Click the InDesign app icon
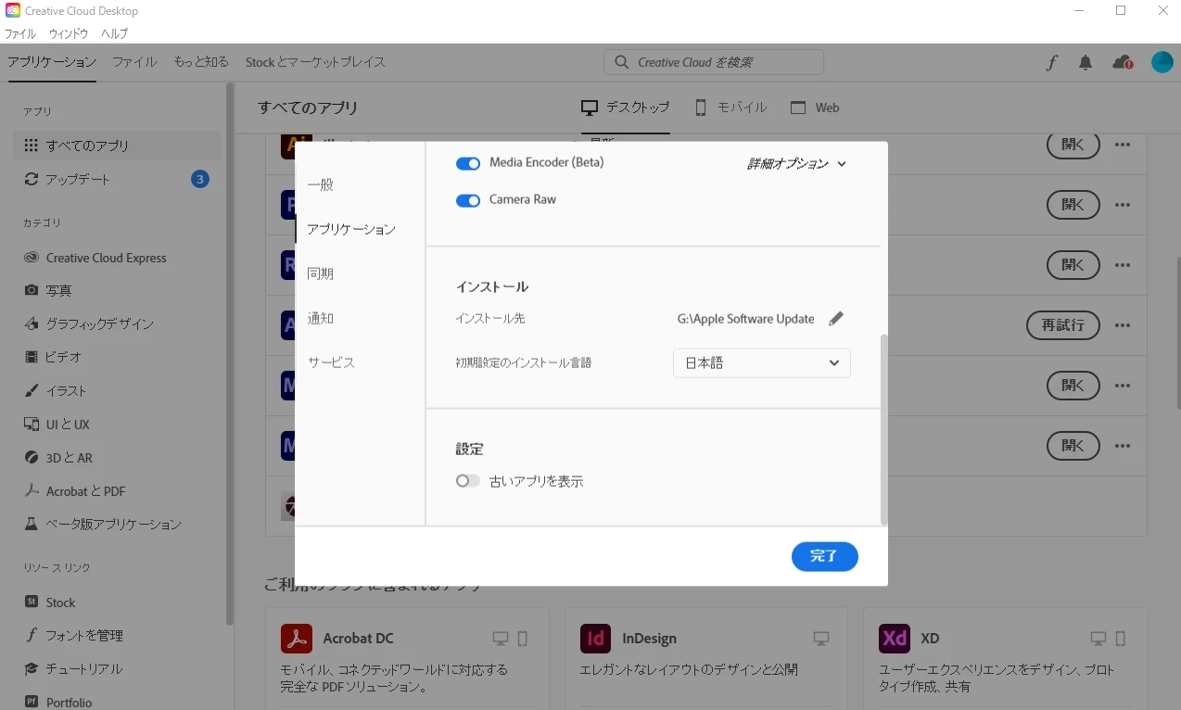Screen dimensions: 1181x710 point(596,639)
